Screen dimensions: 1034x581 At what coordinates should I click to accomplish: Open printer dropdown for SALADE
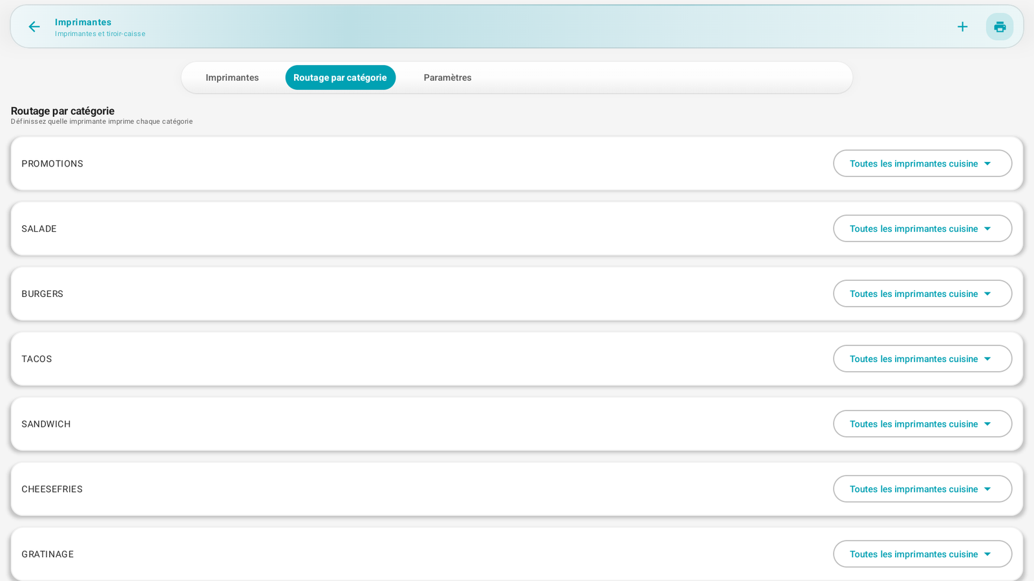point(922,229)
